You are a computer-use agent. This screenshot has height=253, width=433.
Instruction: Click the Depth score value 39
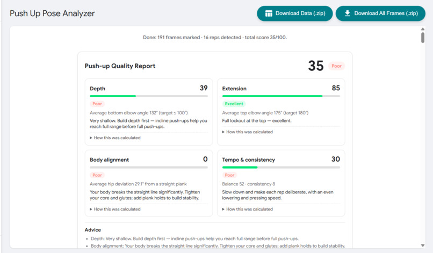204,88
